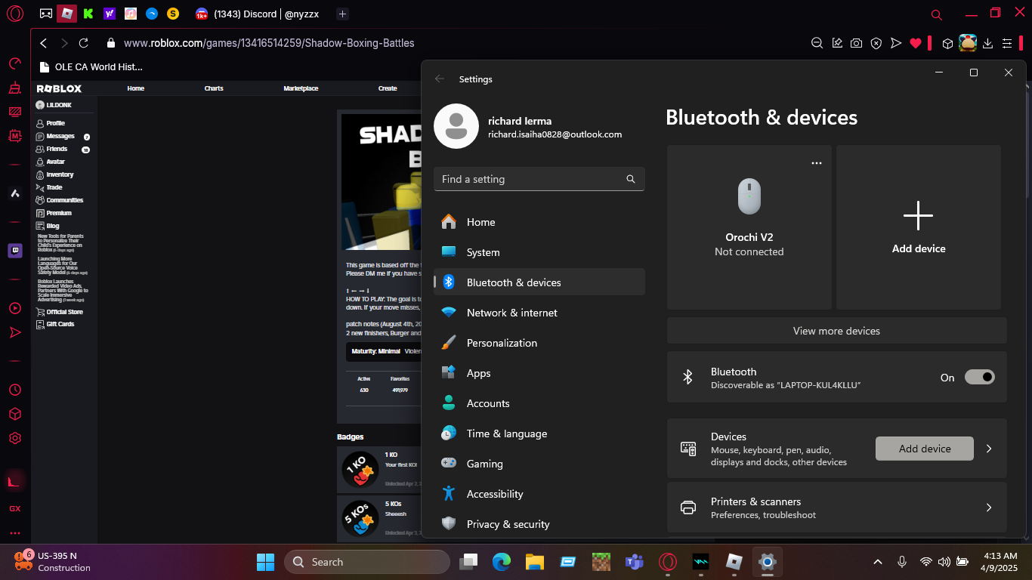This screenshot has width=1032, height=580.
Task: Open the OLE CA World Hist bookmark
Action: click(x=90, y=66)
